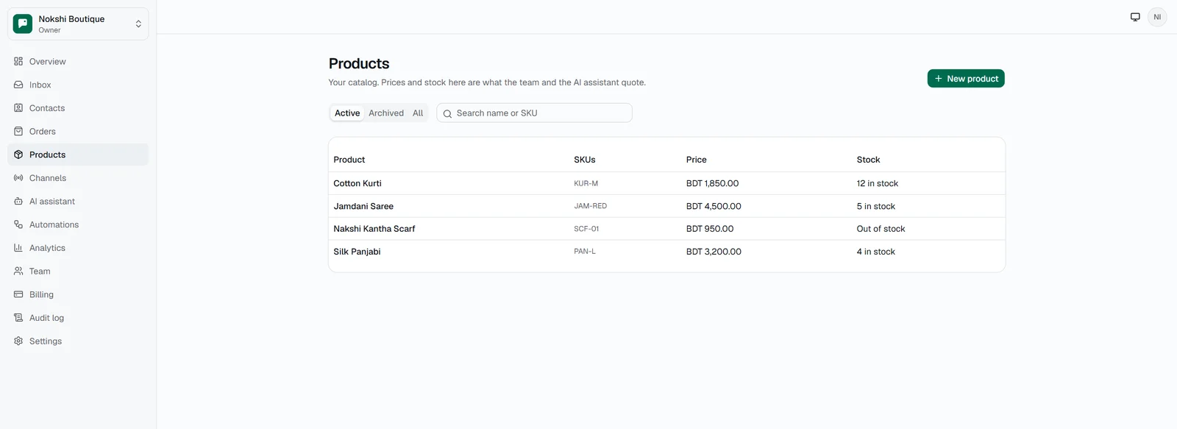Click the JAM-RED SKU
The image size is (1177, 429).
(x=590, y=206)
